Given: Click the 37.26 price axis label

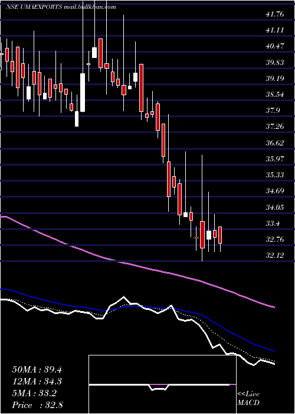Looking at the screenshot, I should (275, 127).
